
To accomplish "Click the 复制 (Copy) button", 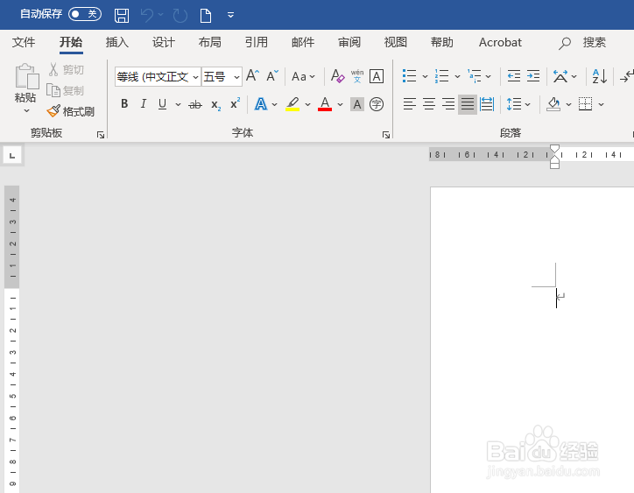I will click(65, 90).
